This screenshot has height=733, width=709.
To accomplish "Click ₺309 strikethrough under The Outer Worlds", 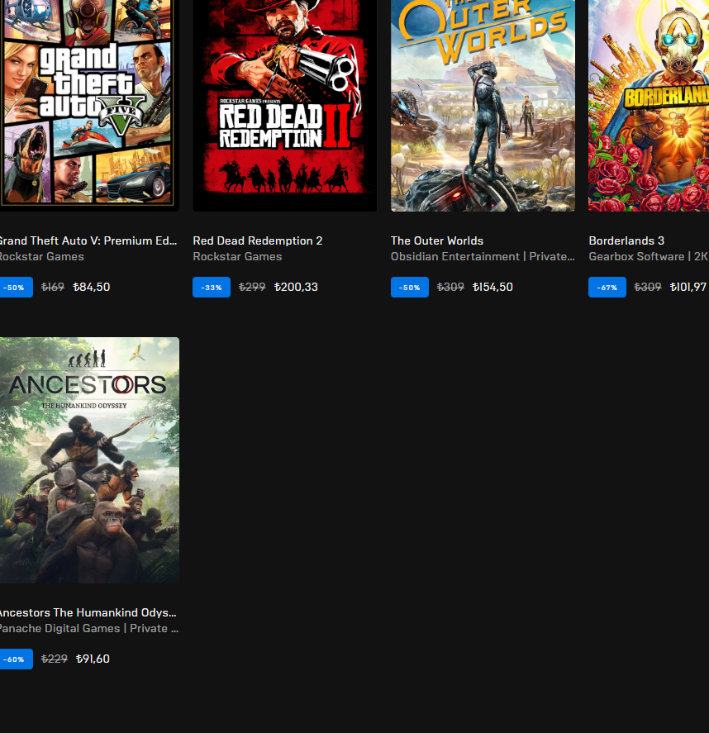I will [450, 287].
